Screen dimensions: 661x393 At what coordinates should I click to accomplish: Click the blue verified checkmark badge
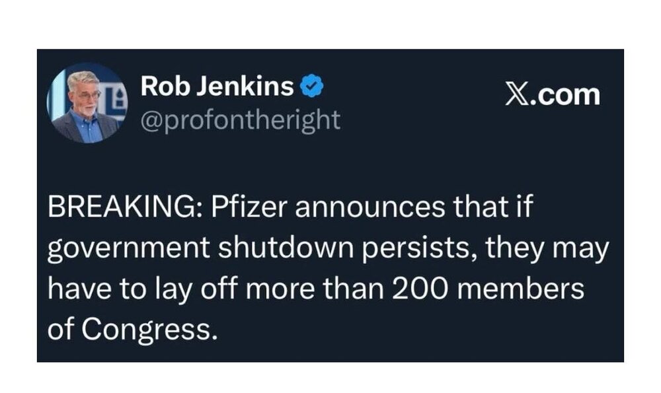pos(311,86)
